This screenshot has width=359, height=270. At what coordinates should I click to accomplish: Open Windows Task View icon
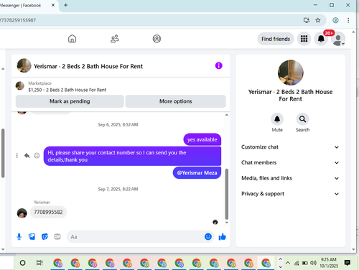click(x=39, y=263)
